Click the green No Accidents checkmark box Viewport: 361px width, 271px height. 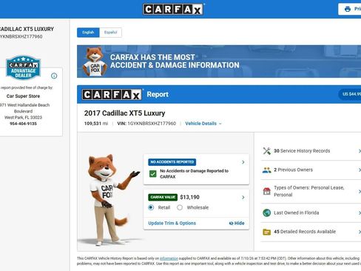click(153, 174)
